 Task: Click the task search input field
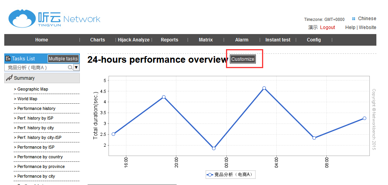click(x=37, y=67)
